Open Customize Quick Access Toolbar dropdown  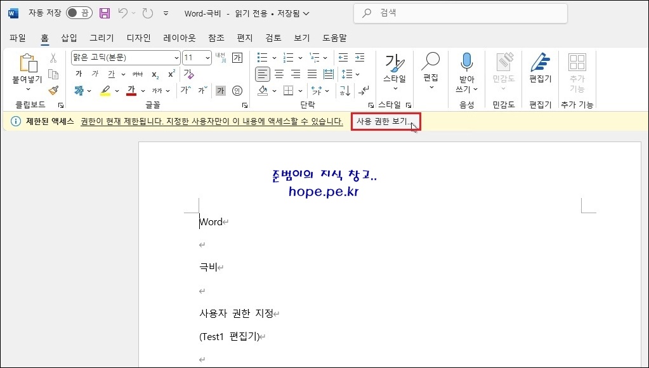[x=166, y=13]
